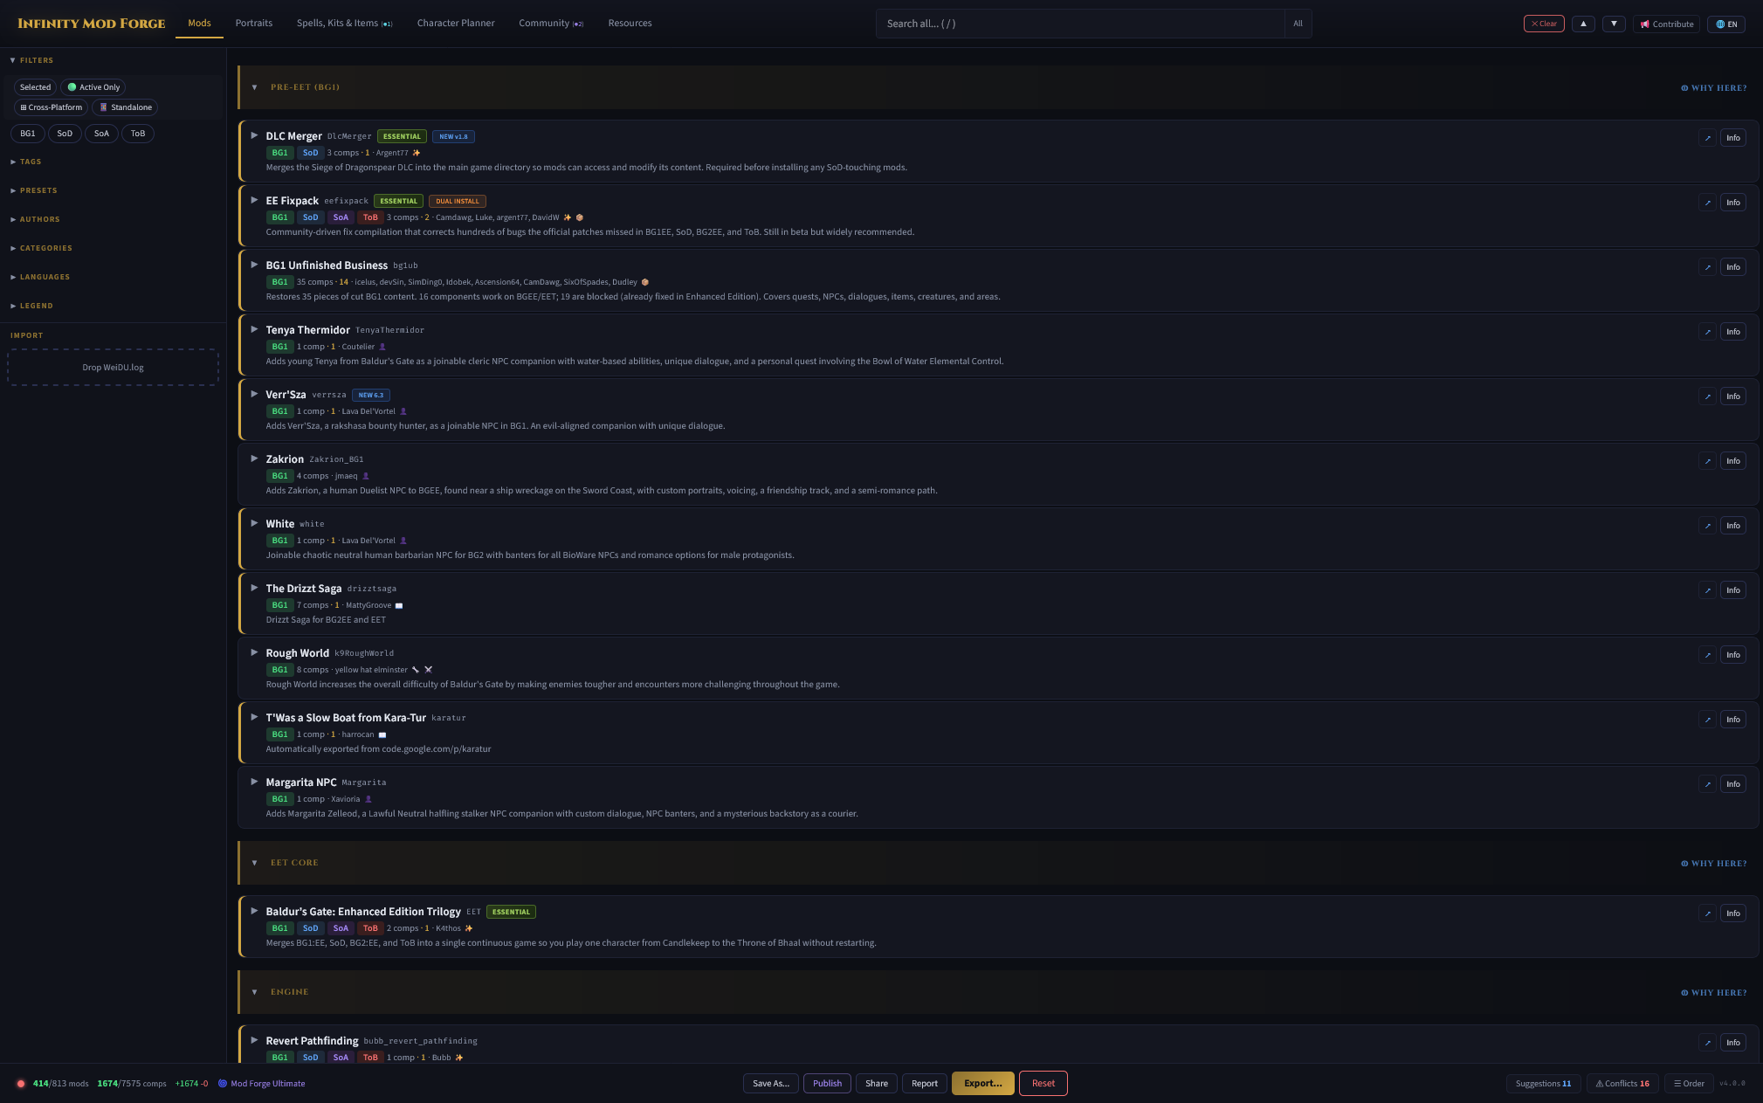Open Why Here for the Engine group
1763x1103 pixels.
(x=1714, y=993)
